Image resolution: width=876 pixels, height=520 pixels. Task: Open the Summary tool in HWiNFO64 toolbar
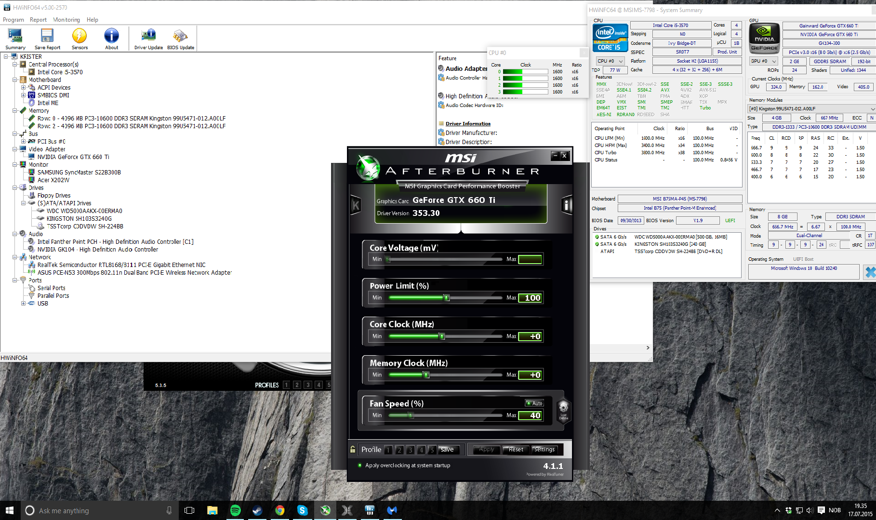(x=15, y=39)
